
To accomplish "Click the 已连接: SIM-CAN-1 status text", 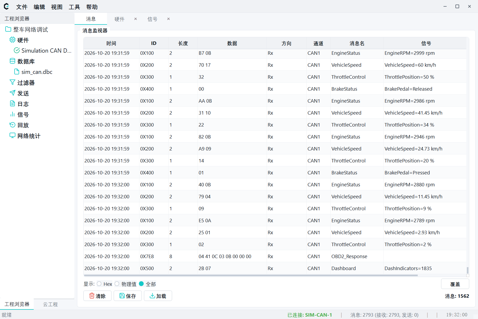I will pyautogui.click(x=310, y=315).
